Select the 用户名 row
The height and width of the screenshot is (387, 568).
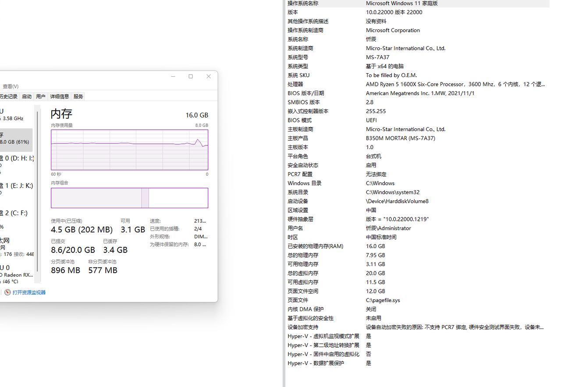click(x=417, y=228)
